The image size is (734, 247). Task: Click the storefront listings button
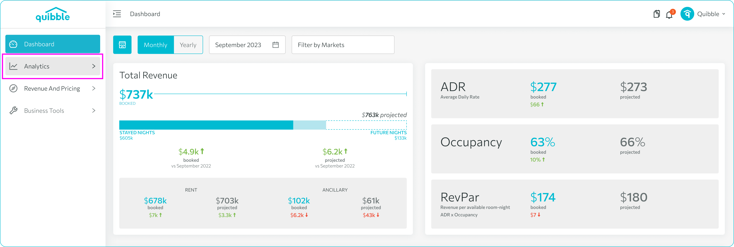click(122, 45)
